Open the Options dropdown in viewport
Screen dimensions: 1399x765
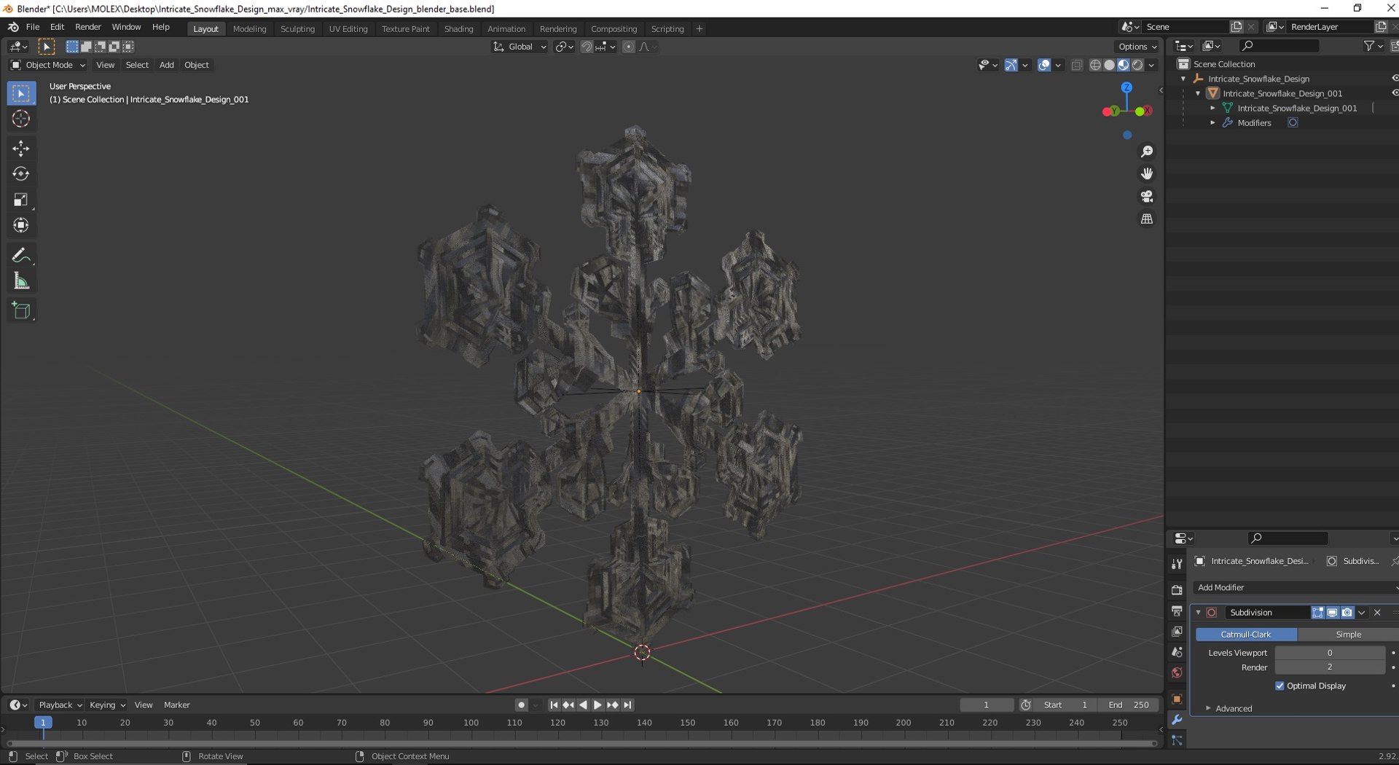(1137, 47)
